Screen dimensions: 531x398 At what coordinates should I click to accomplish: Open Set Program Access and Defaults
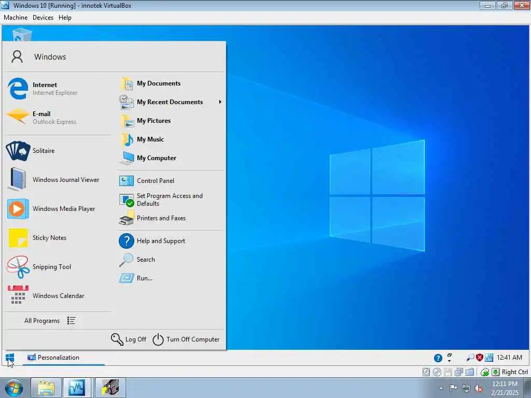click(x=171, y=200)
